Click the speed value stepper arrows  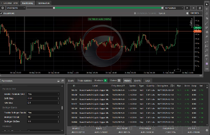(201, 13)
